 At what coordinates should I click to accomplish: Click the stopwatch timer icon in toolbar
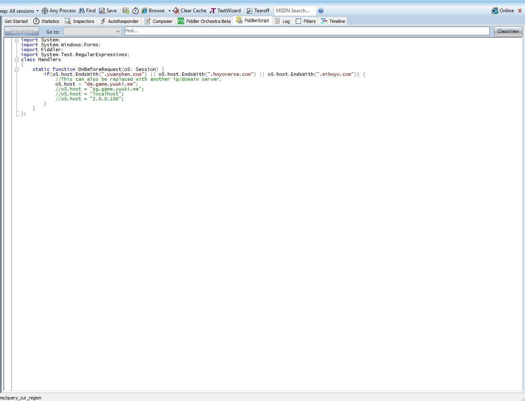tap(135, 11)
